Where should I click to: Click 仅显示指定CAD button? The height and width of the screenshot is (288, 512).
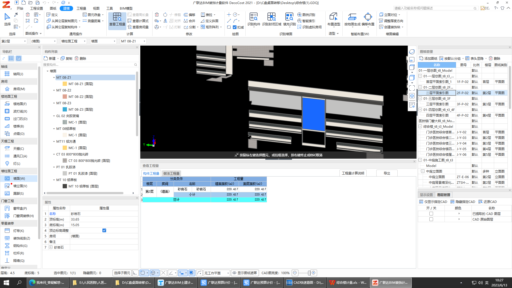[x=433, y=202]
